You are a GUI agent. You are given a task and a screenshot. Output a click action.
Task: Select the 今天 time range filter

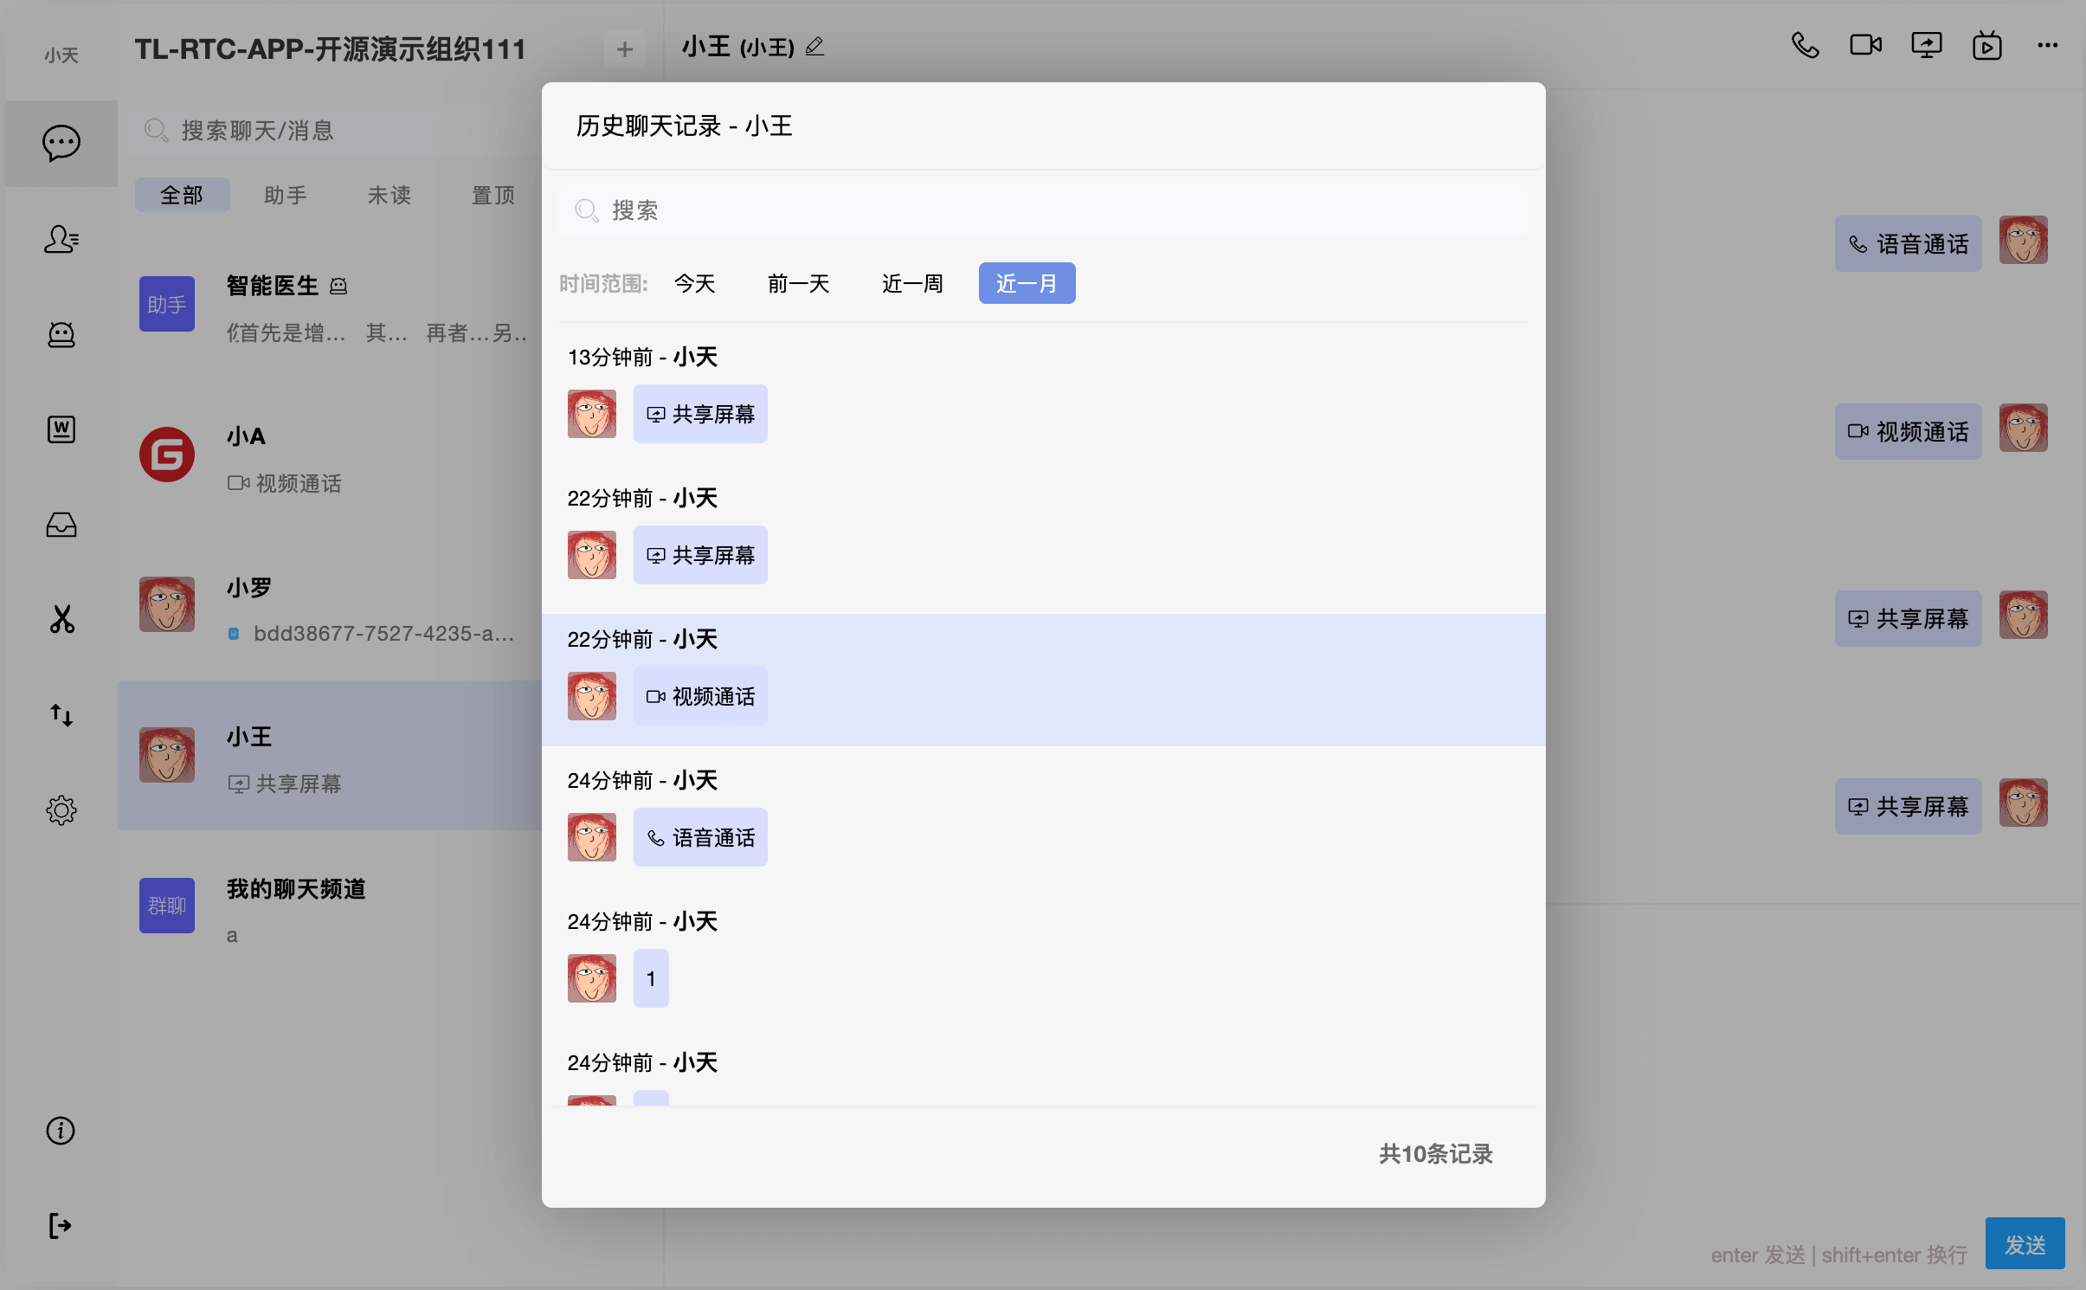point(694,283)
